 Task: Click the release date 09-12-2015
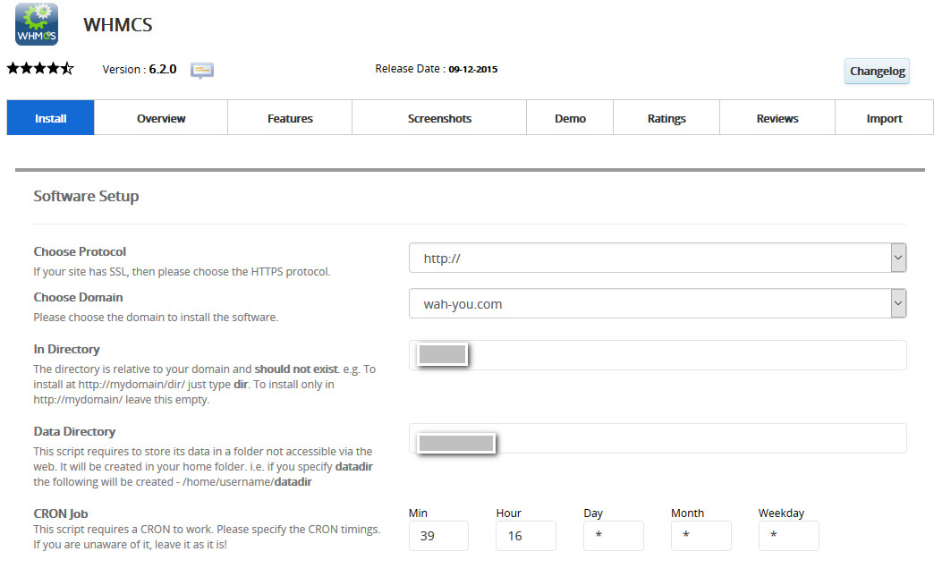coord(473,69)
